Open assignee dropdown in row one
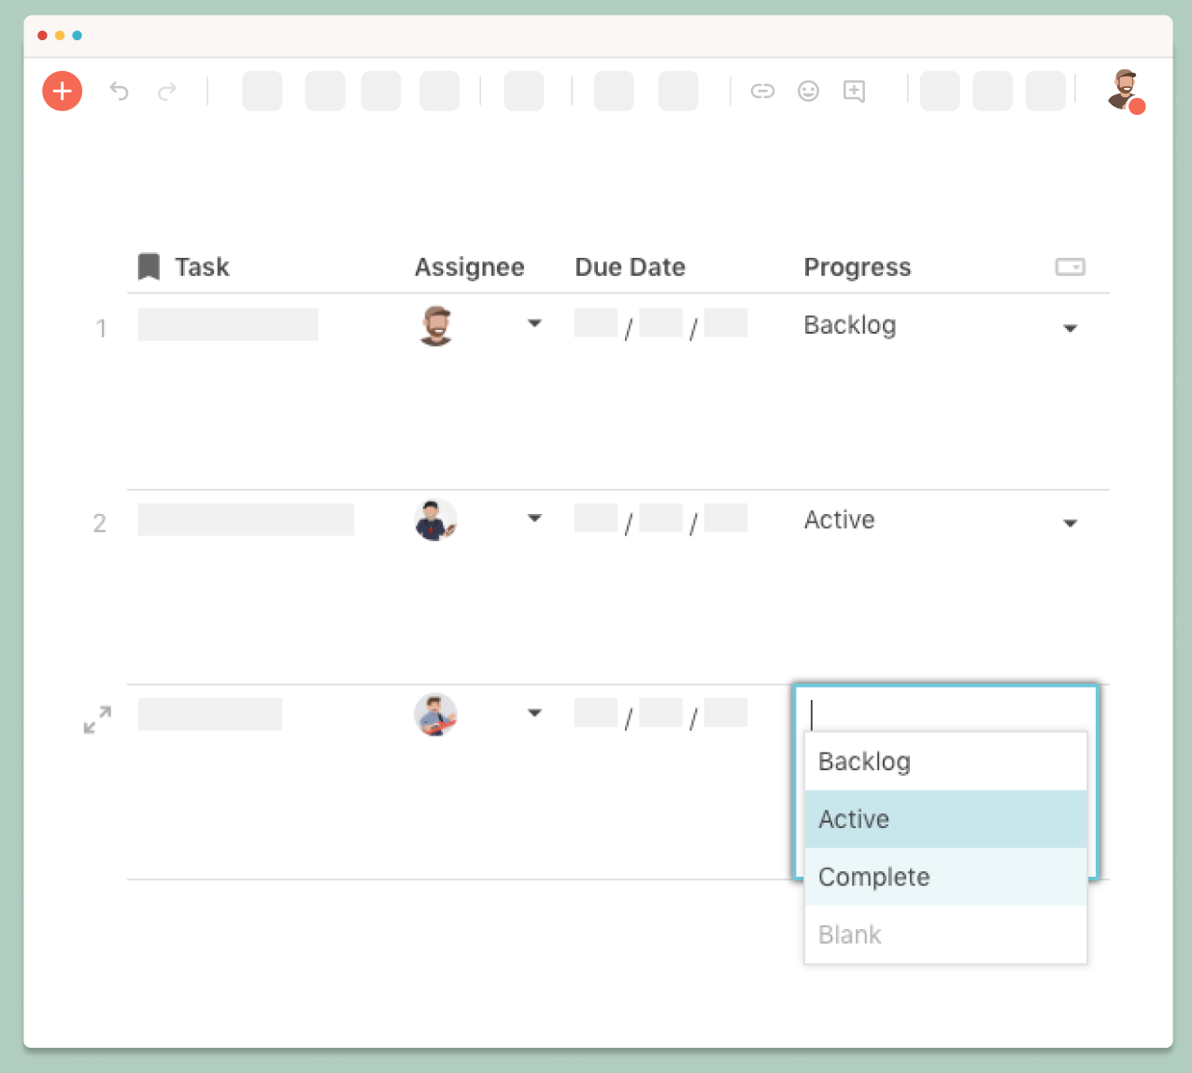The image size is (1192, 1073). coord(534,323)
